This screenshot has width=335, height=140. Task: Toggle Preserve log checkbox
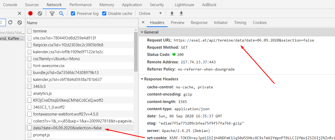click(x=73, y=13)
